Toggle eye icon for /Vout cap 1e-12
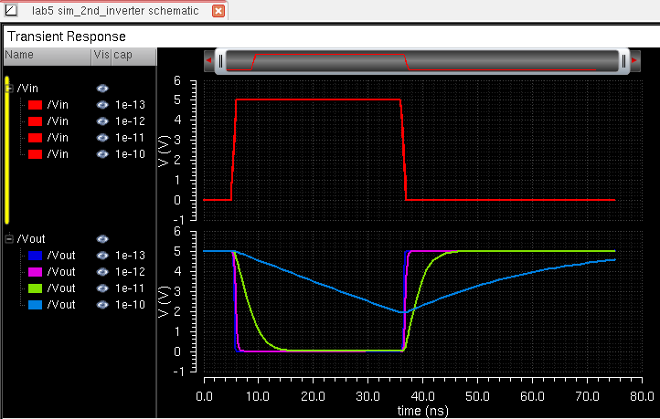Viewport: 660px width, 419px height. (x=102, y=272)
